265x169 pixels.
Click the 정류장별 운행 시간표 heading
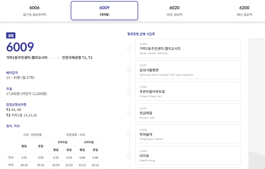tap(141, 34)
